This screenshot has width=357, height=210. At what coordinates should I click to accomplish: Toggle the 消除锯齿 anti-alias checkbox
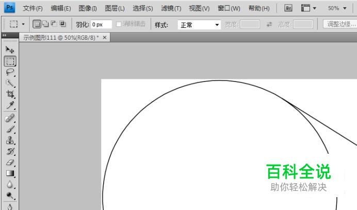click(119, 24)
